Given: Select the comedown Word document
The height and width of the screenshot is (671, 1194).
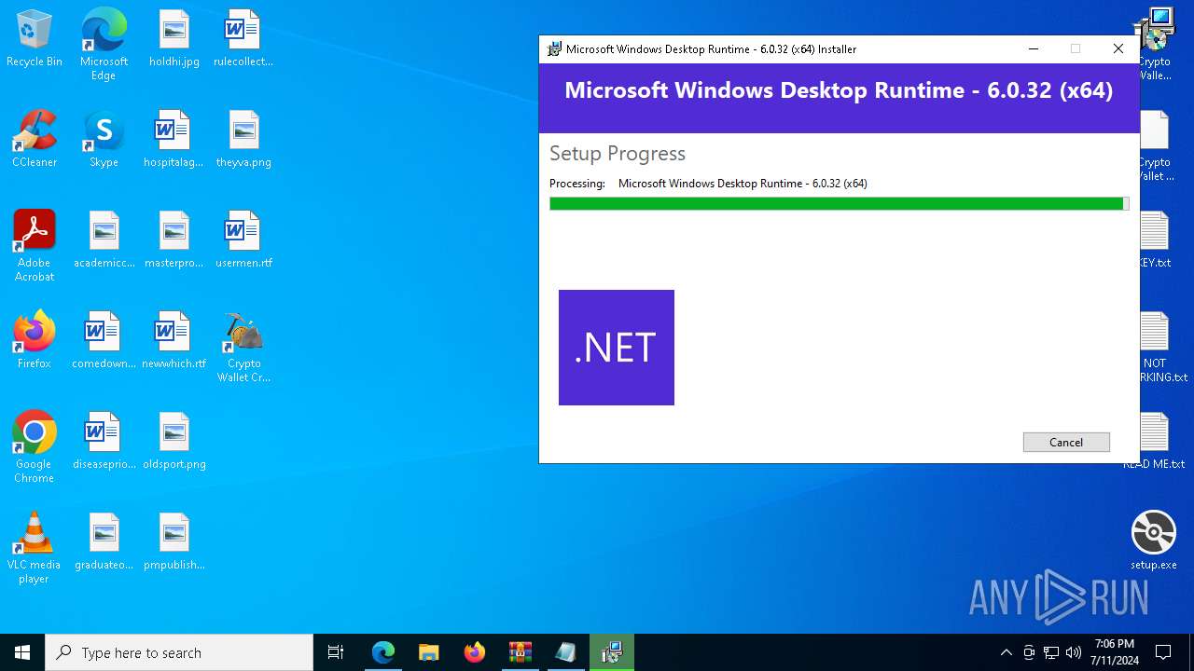Looking at the screenshot, I should pos(104,341).
